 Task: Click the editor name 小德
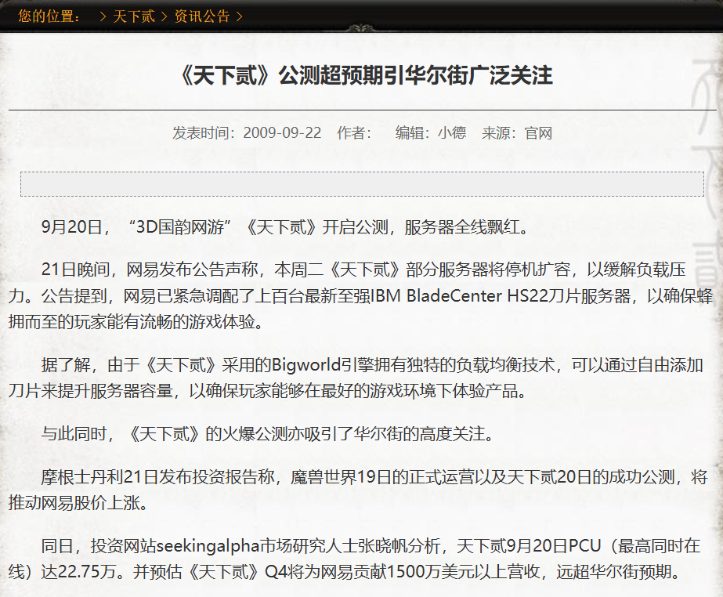coord(447,132)
